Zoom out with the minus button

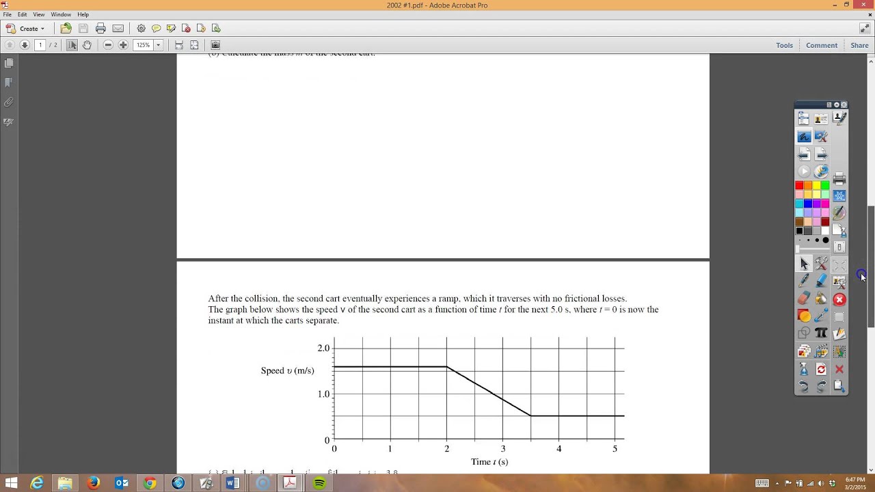tap(108, 45)
